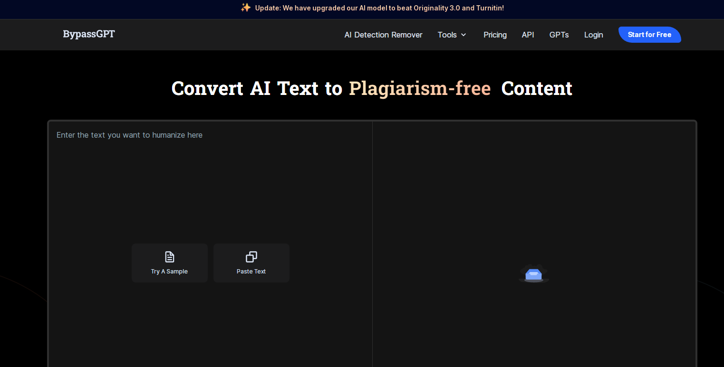
Task: Click the blue empty box icon in output panel
Action: (533, 274)
